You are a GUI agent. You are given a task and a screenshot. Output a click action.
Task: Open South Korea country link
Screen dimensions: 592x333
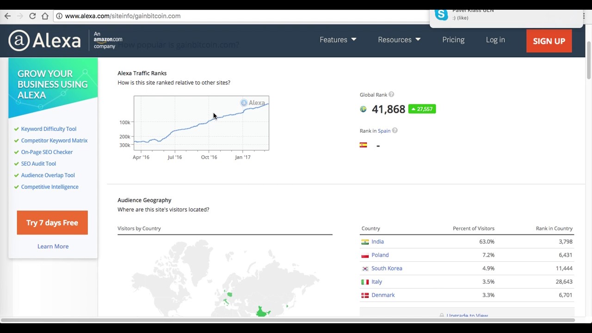[x=387, y=269]
